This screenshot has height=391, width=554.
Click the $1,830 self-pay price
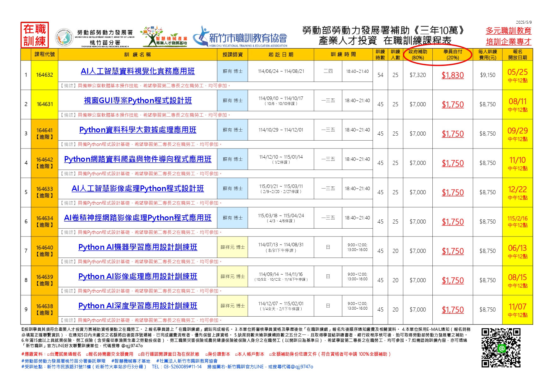(x=453, y=75)
